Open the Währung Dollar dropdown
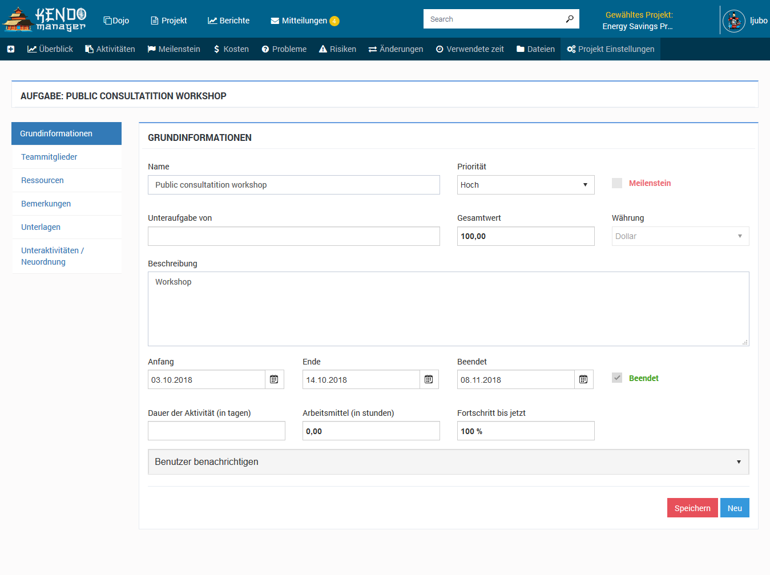 pyautogui.click(x=680, y=236)
